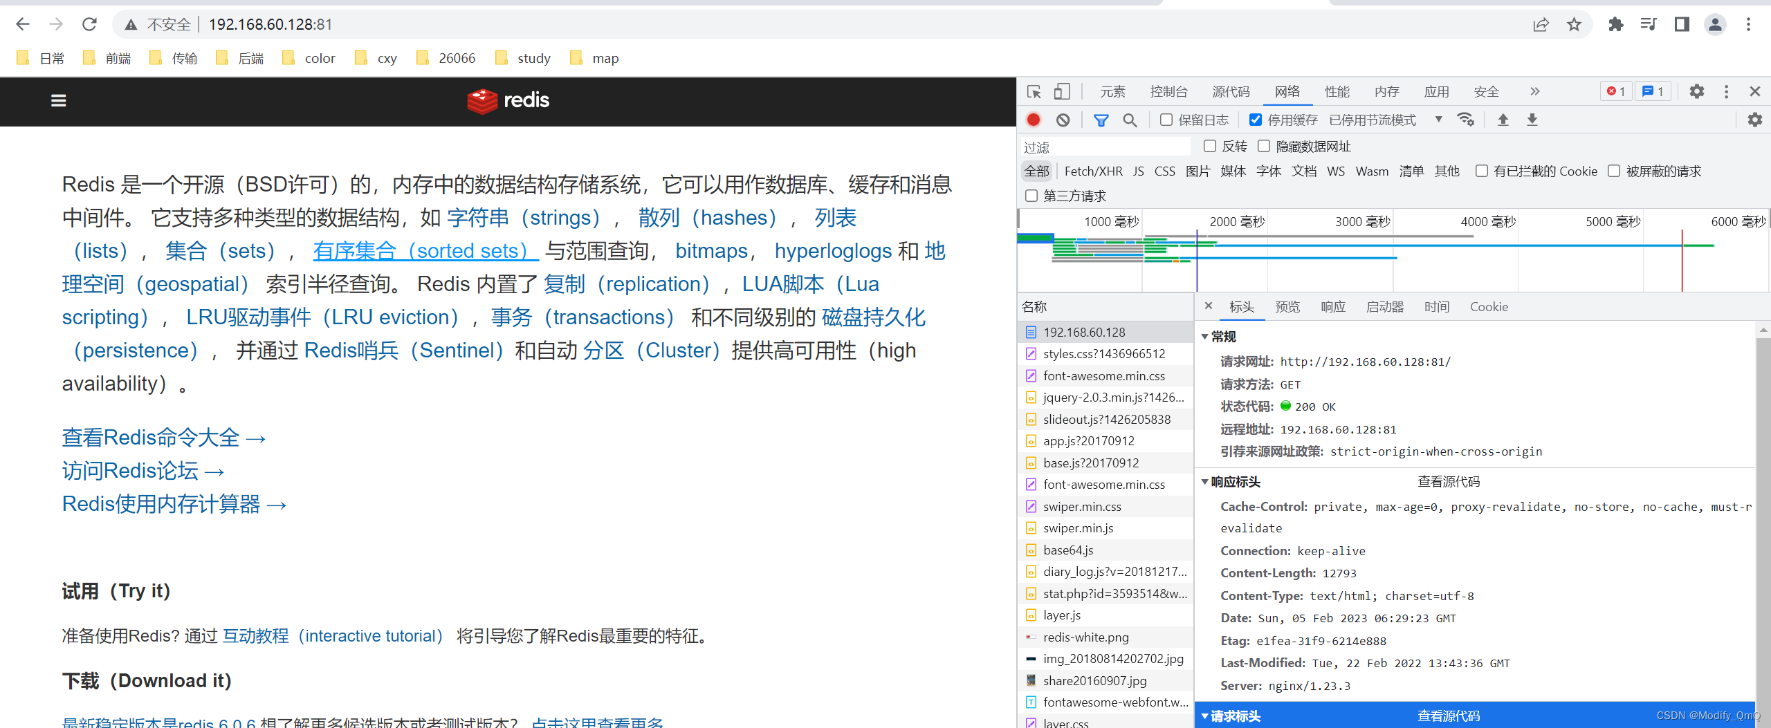Filter requests by CSS type
Screen dimensions: 1771x728
pyautogui.click(x=1165, y=171)
